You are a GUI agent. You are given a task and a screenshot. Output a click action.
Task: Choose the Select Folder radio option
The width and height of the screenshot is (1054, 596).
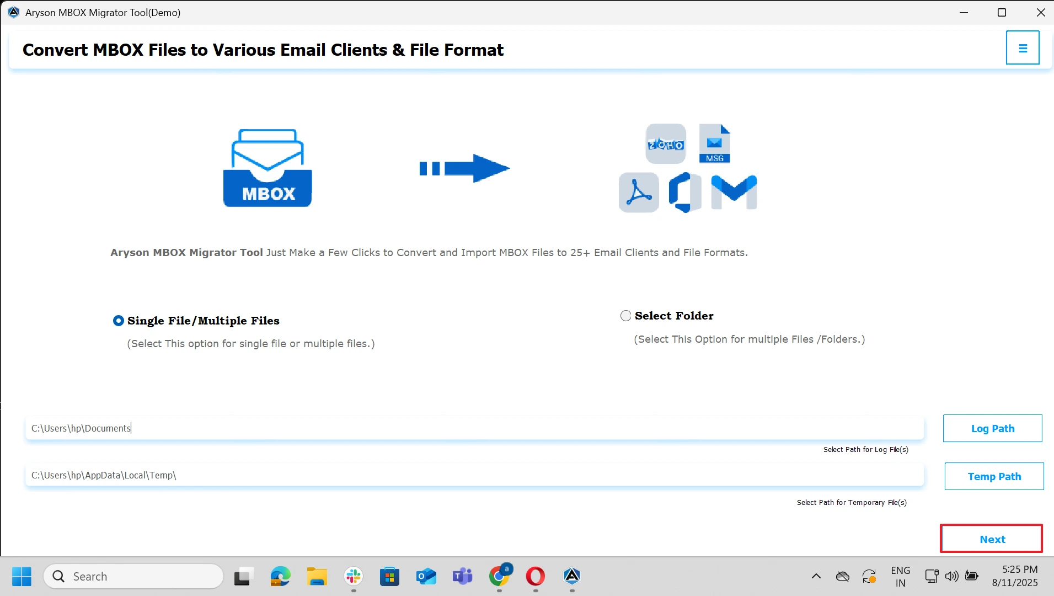pyautogui.click(x=626, y=316)
